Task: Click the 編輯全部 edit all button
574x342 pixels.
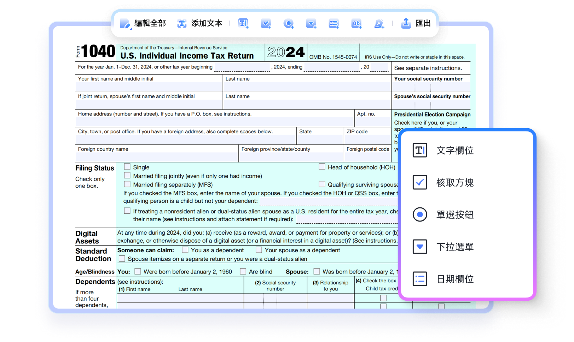Action: click(143, 23)
